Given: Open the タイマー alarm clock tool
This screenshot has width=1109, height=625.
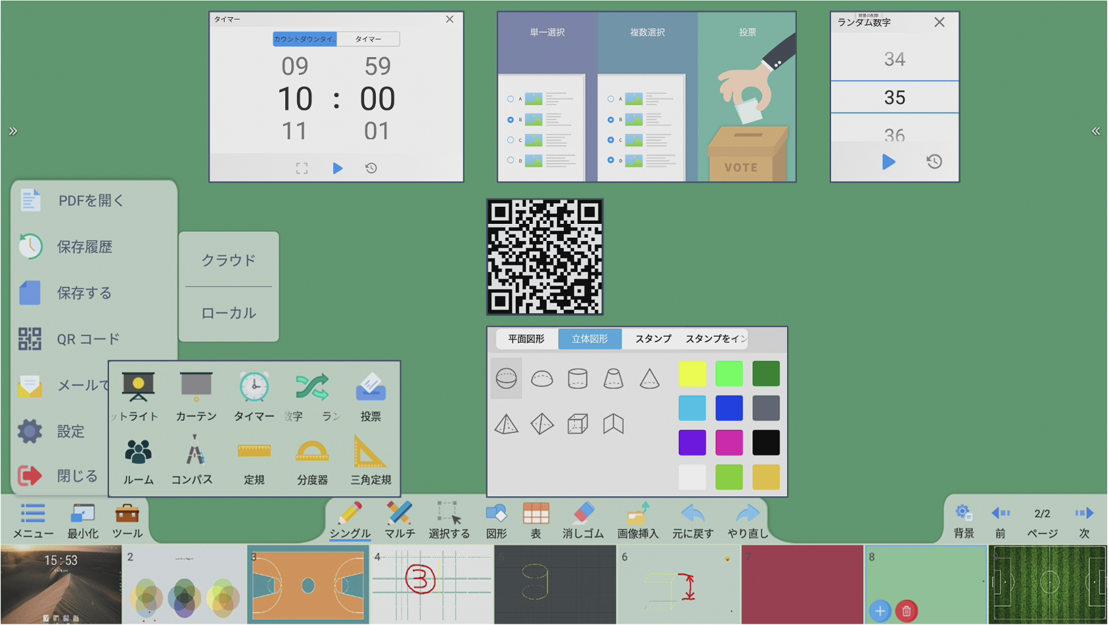Looking at the screenshot, I should click(254, 397).
